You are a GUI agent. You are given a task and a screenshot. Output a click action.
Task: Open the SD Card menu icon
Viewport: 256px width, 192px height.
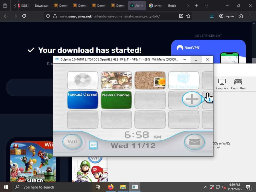pos(93,145)
